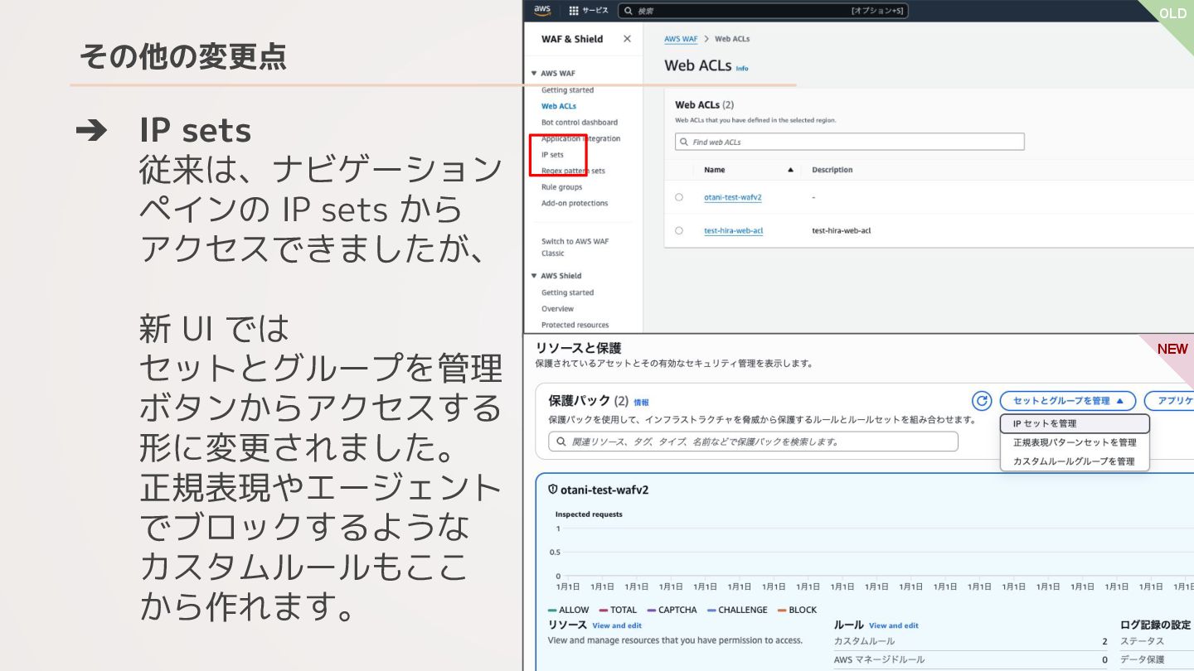Click the サービス label in top bar

tap(595, 11)
